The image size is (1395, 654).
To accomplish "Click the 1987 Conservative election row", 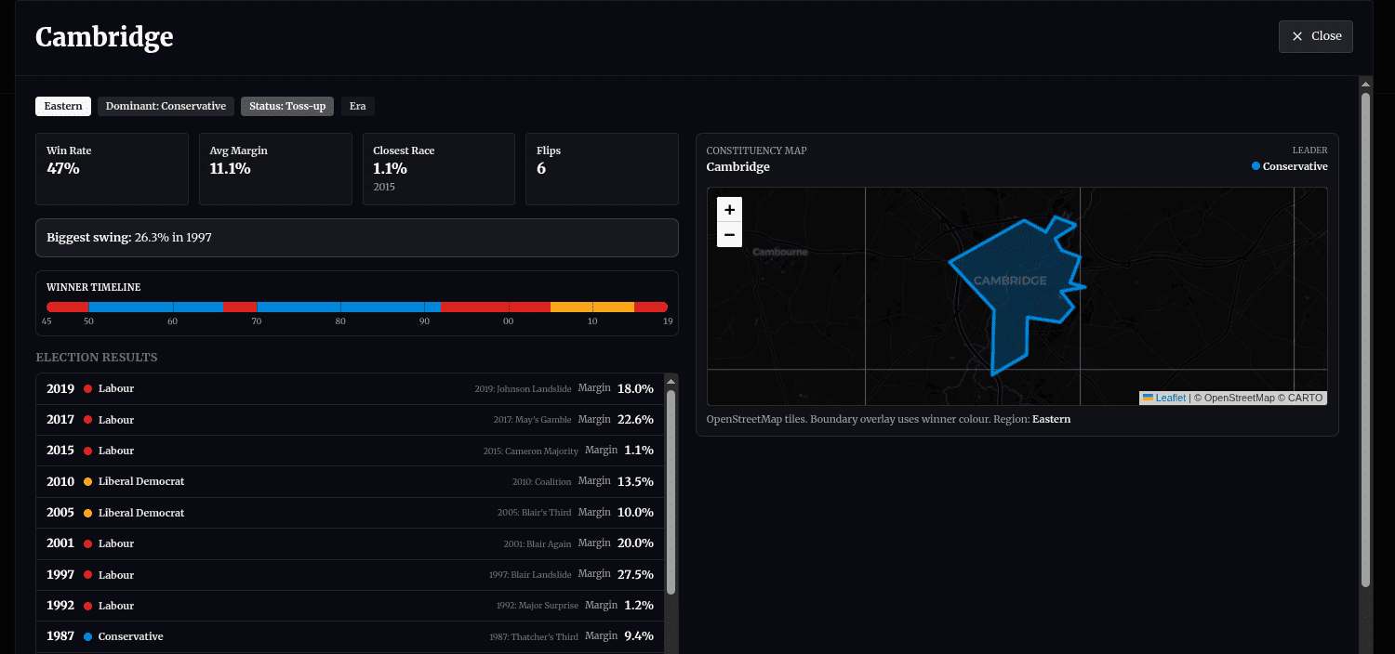I will pyautogui.click(x=350, y=636).
